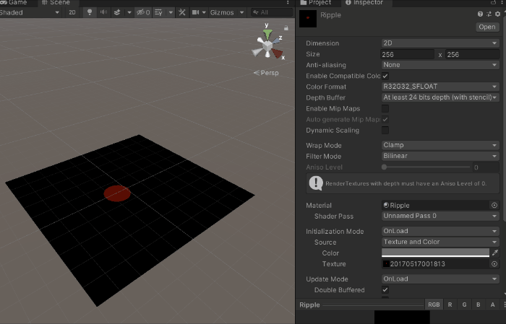Select the Inspector tab
Image resolution: width=506 pixels, height=324 pixels.
[x=364, y=3]
